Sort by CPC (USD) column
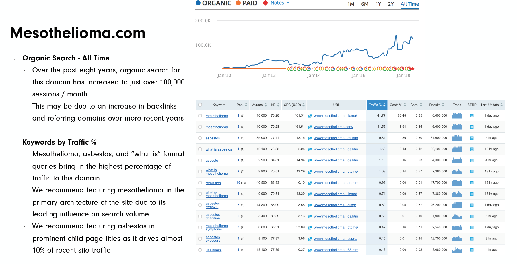Screen dimensions: 517x264 click(x=294, y=105)
